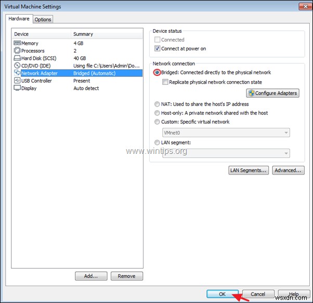Screen dimensions: 313x303
Task: Click the Help button
Action: [294, 294]
